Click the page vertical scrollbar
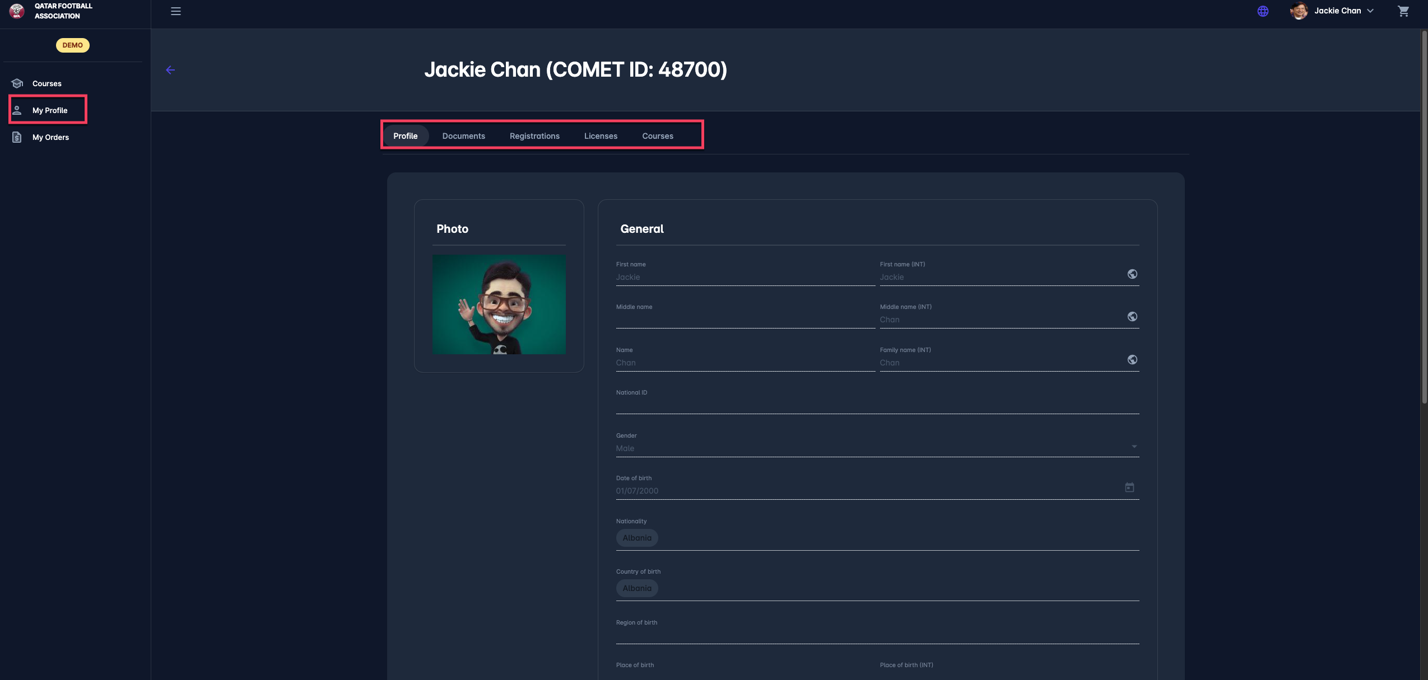Image resolution: width=1428 pixels, height=680 pixels. pos(1424,218)
